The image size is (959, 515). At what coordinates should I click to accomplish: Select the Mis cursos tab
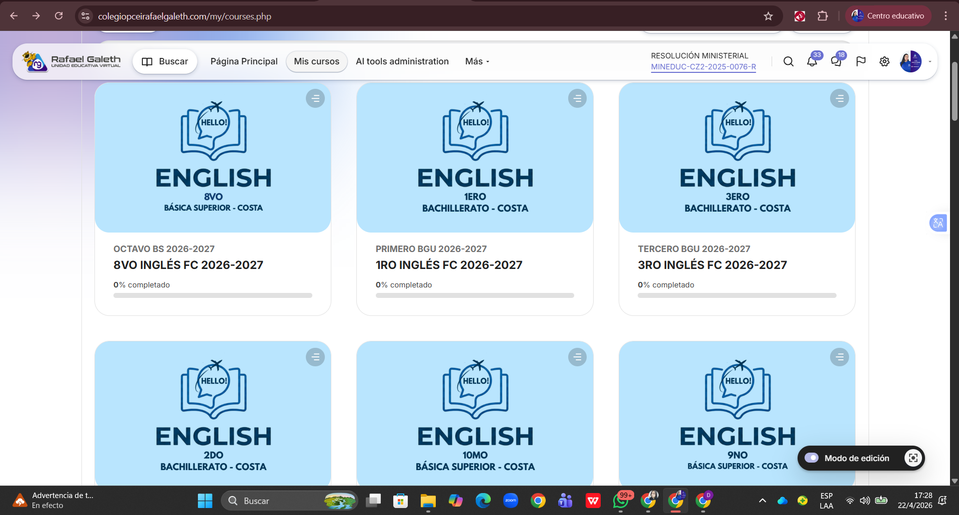[316, 61]
